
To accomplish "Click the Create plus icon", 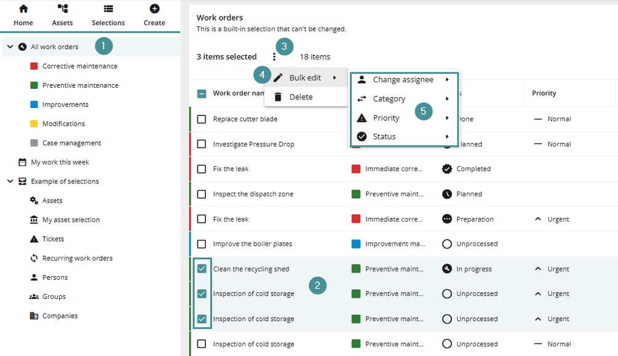I will [154, 9].
